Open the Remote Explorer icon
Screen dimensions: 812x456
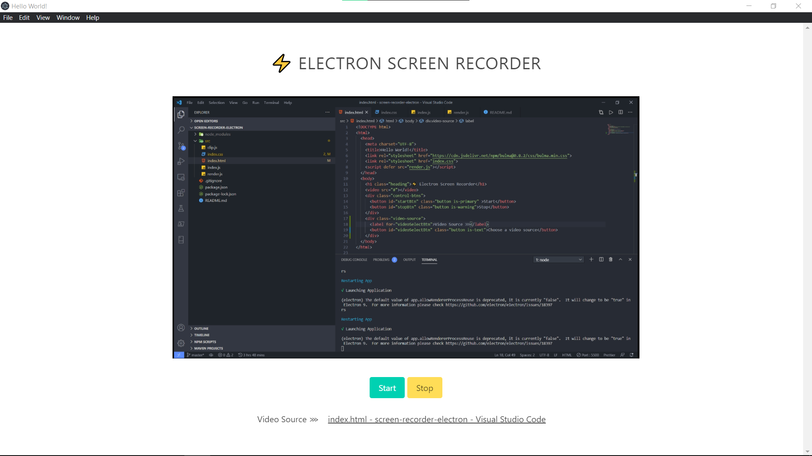pyautogui.click(x=181, y=177)
